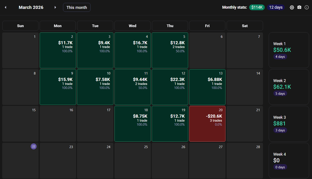This screenshot has height=179, width=312.
Task: Take calendar screenshot with camera icon
Action: pos(299,7)
